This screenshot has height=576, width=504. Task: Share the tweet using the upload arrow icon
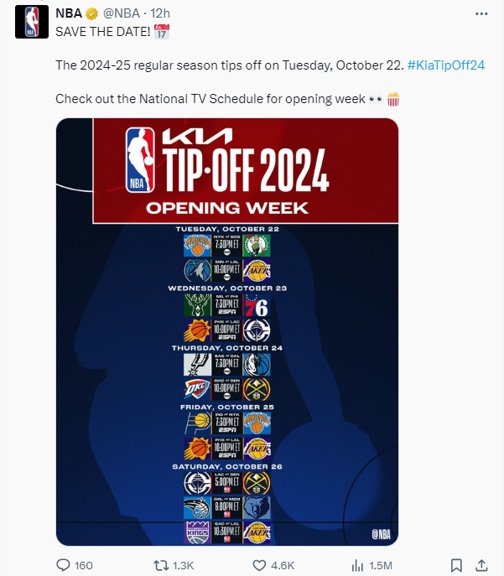(481, 565)
